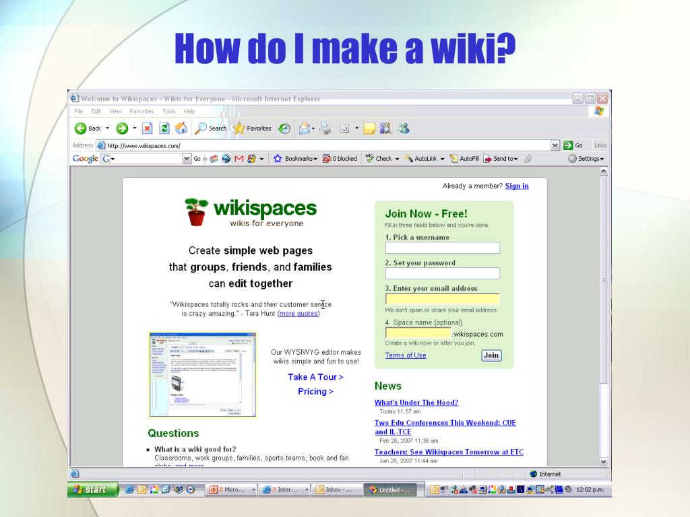
Task: Go back with the green Back arrow
Action: [88, 129]
